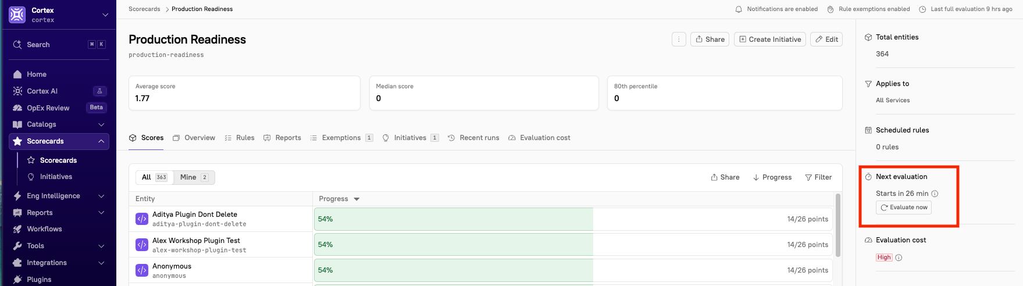Screen dimensions: 1023x286
Task: Click the Total entities cube icon
Action: (x=868, y=37)
